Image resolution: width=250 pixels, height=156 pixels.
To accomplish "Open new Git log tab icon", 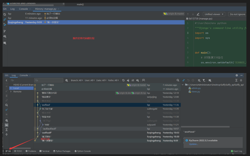I will [x=144, y=80].
